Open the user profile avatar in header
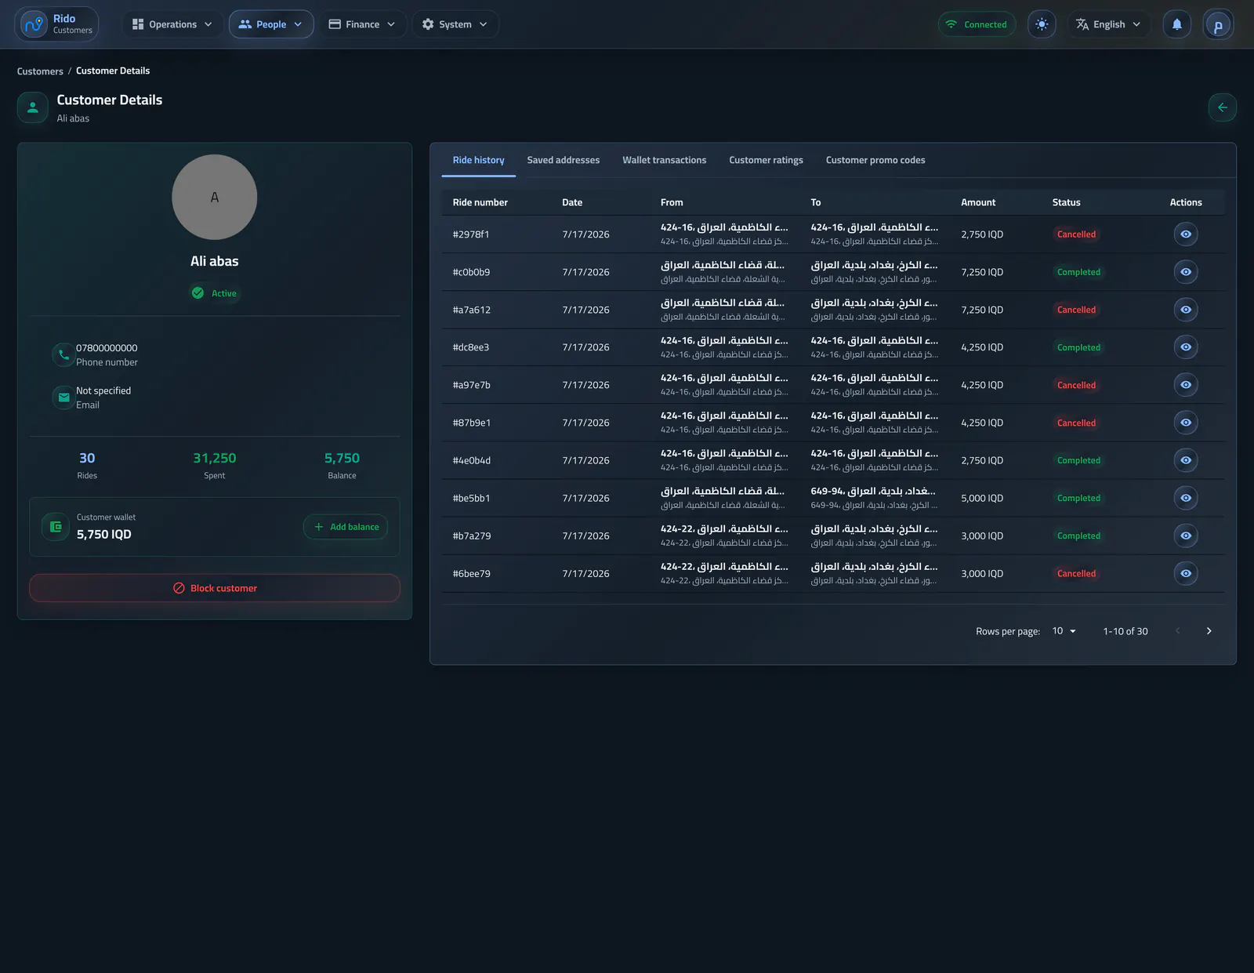1254x973 pixels. tap(1218, 24)
